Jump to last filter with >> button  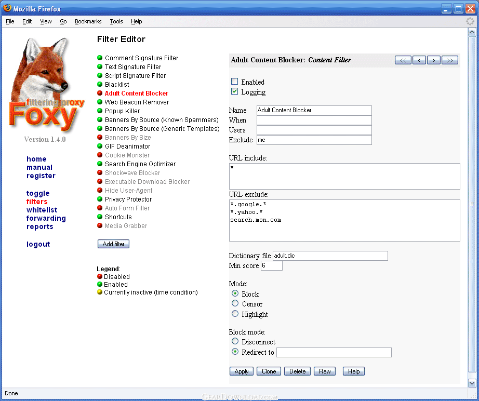pyautogui.click(x=450, y=60)
